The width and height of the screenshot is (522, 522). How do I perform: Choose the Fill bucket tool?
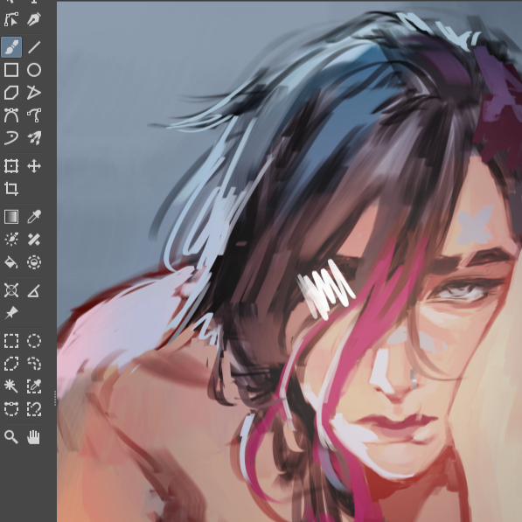[x=11, y=262]
